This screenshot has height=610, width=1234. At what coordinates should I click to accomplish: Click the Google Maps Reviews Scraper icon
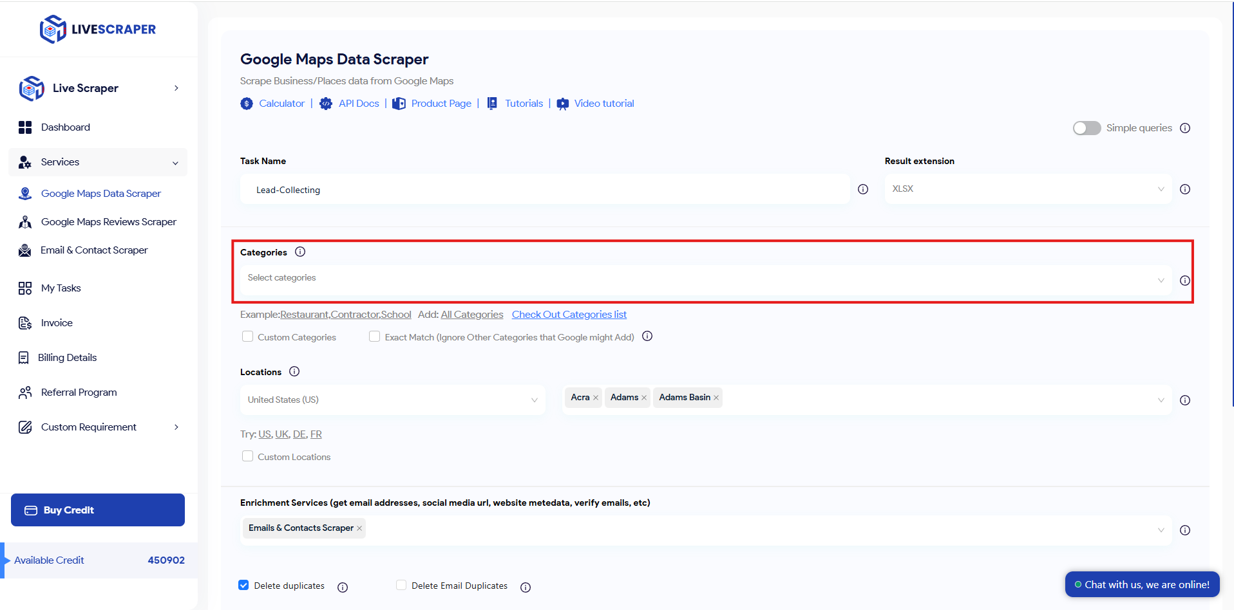coord(25,222)
